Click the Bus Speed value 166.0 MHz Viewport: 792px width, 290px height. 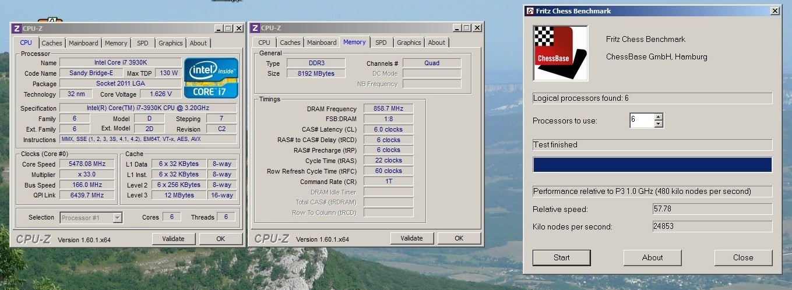(87, 185)
